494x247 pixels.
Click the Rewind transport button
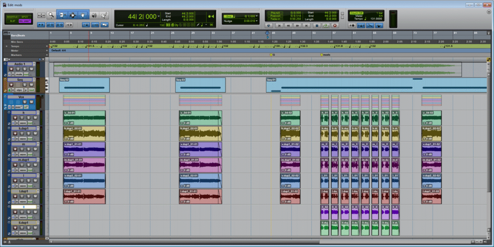tap(288, 25)
